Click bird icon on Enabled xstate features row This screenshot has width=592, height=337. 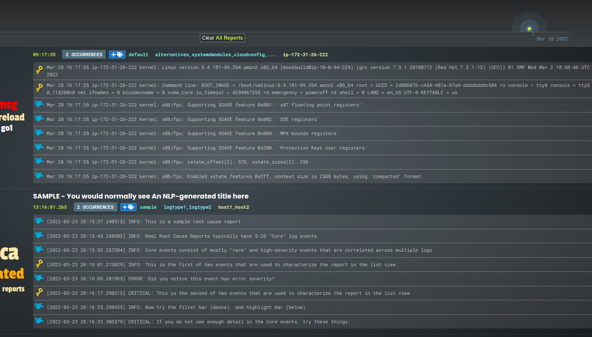click(x=39, y=176)
